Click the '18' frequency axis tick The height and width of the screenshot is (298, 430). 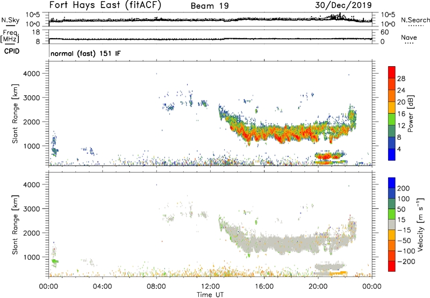[x=36, y=32]
